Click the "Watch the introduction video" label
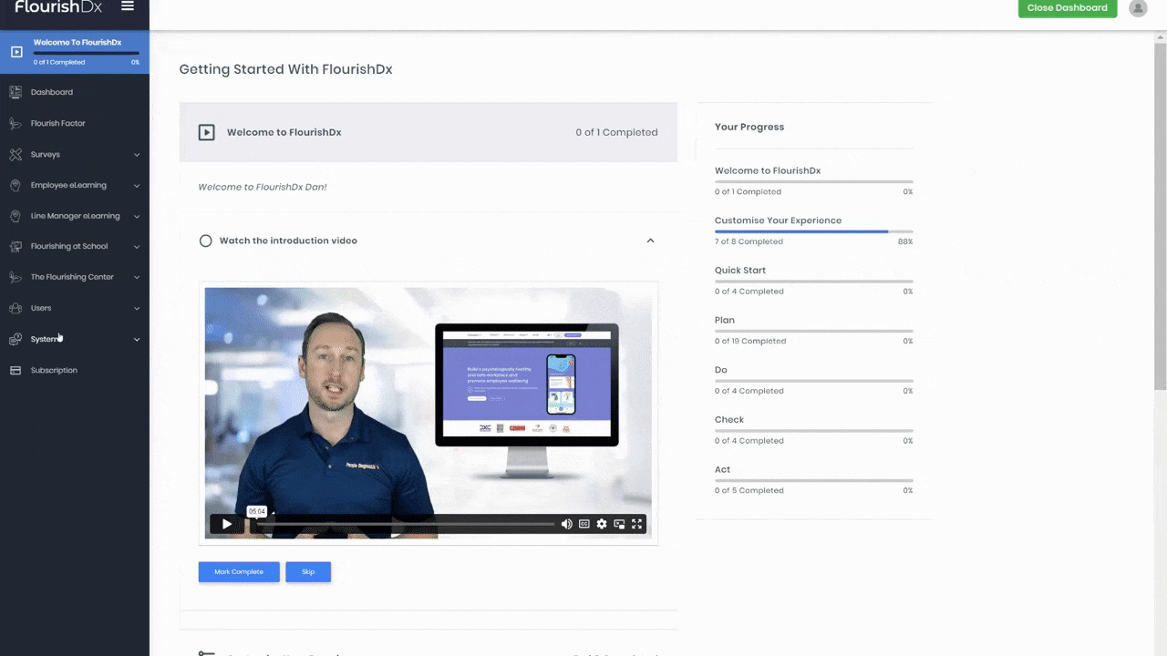Image resolution: width=1167 pixels, height=656 pixels. click(288, 241)
